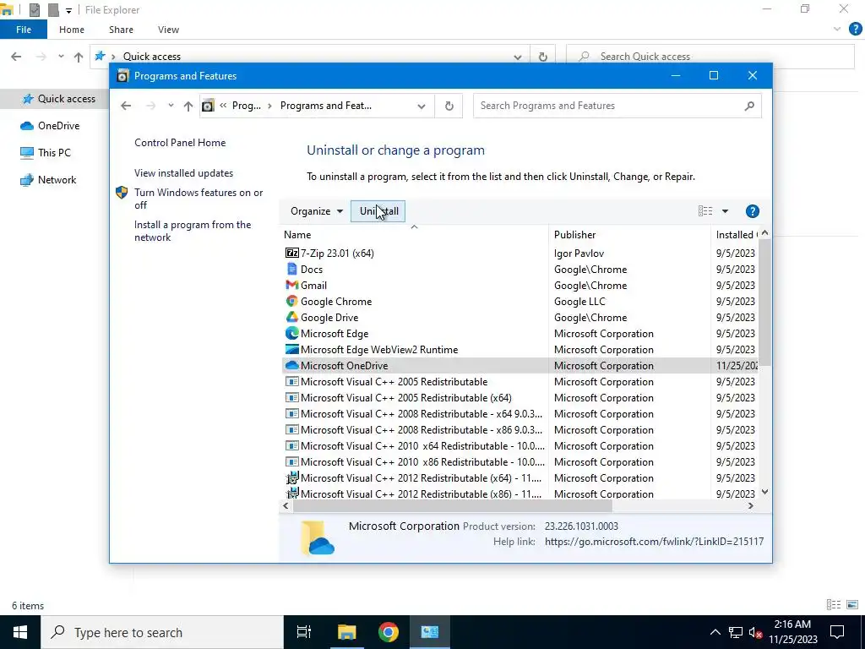Click the Docs app icon in list
The image size is (865, 649).
point(291,269)
